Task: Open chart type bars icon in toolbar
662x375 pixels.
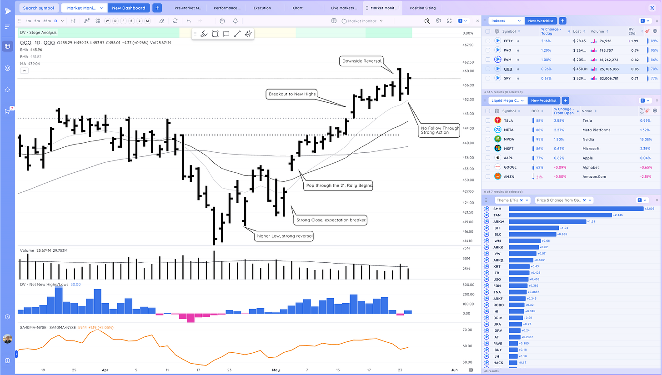Action: (73, 21)
